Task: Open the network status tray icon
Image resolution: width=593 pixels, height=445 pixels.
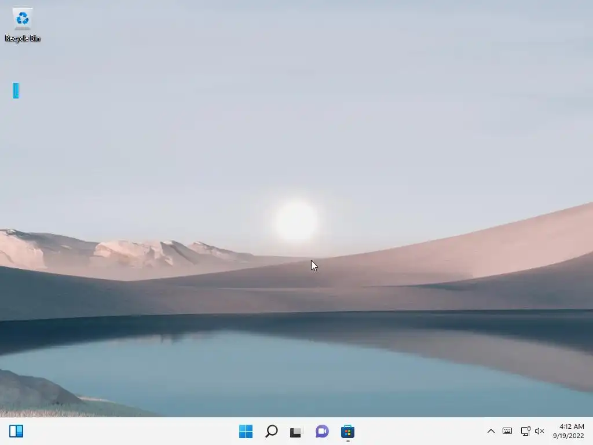Action: pos(525,431)
